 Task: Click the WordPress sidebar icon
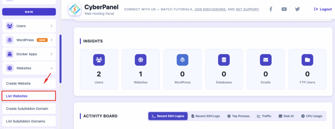coord(9,40)
